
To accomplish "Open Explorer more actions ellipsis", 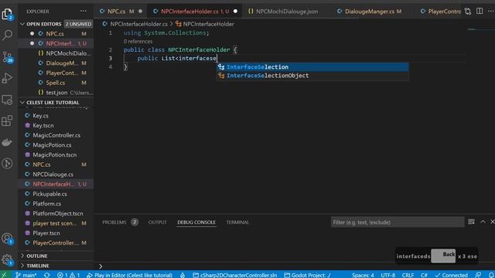I will [83, 11].
